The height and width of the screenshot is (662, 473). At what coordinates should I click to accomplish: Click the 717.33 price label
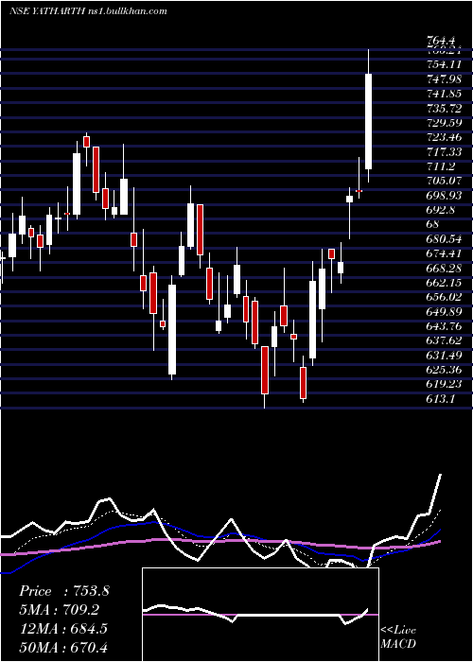click(x=444, y=151)
